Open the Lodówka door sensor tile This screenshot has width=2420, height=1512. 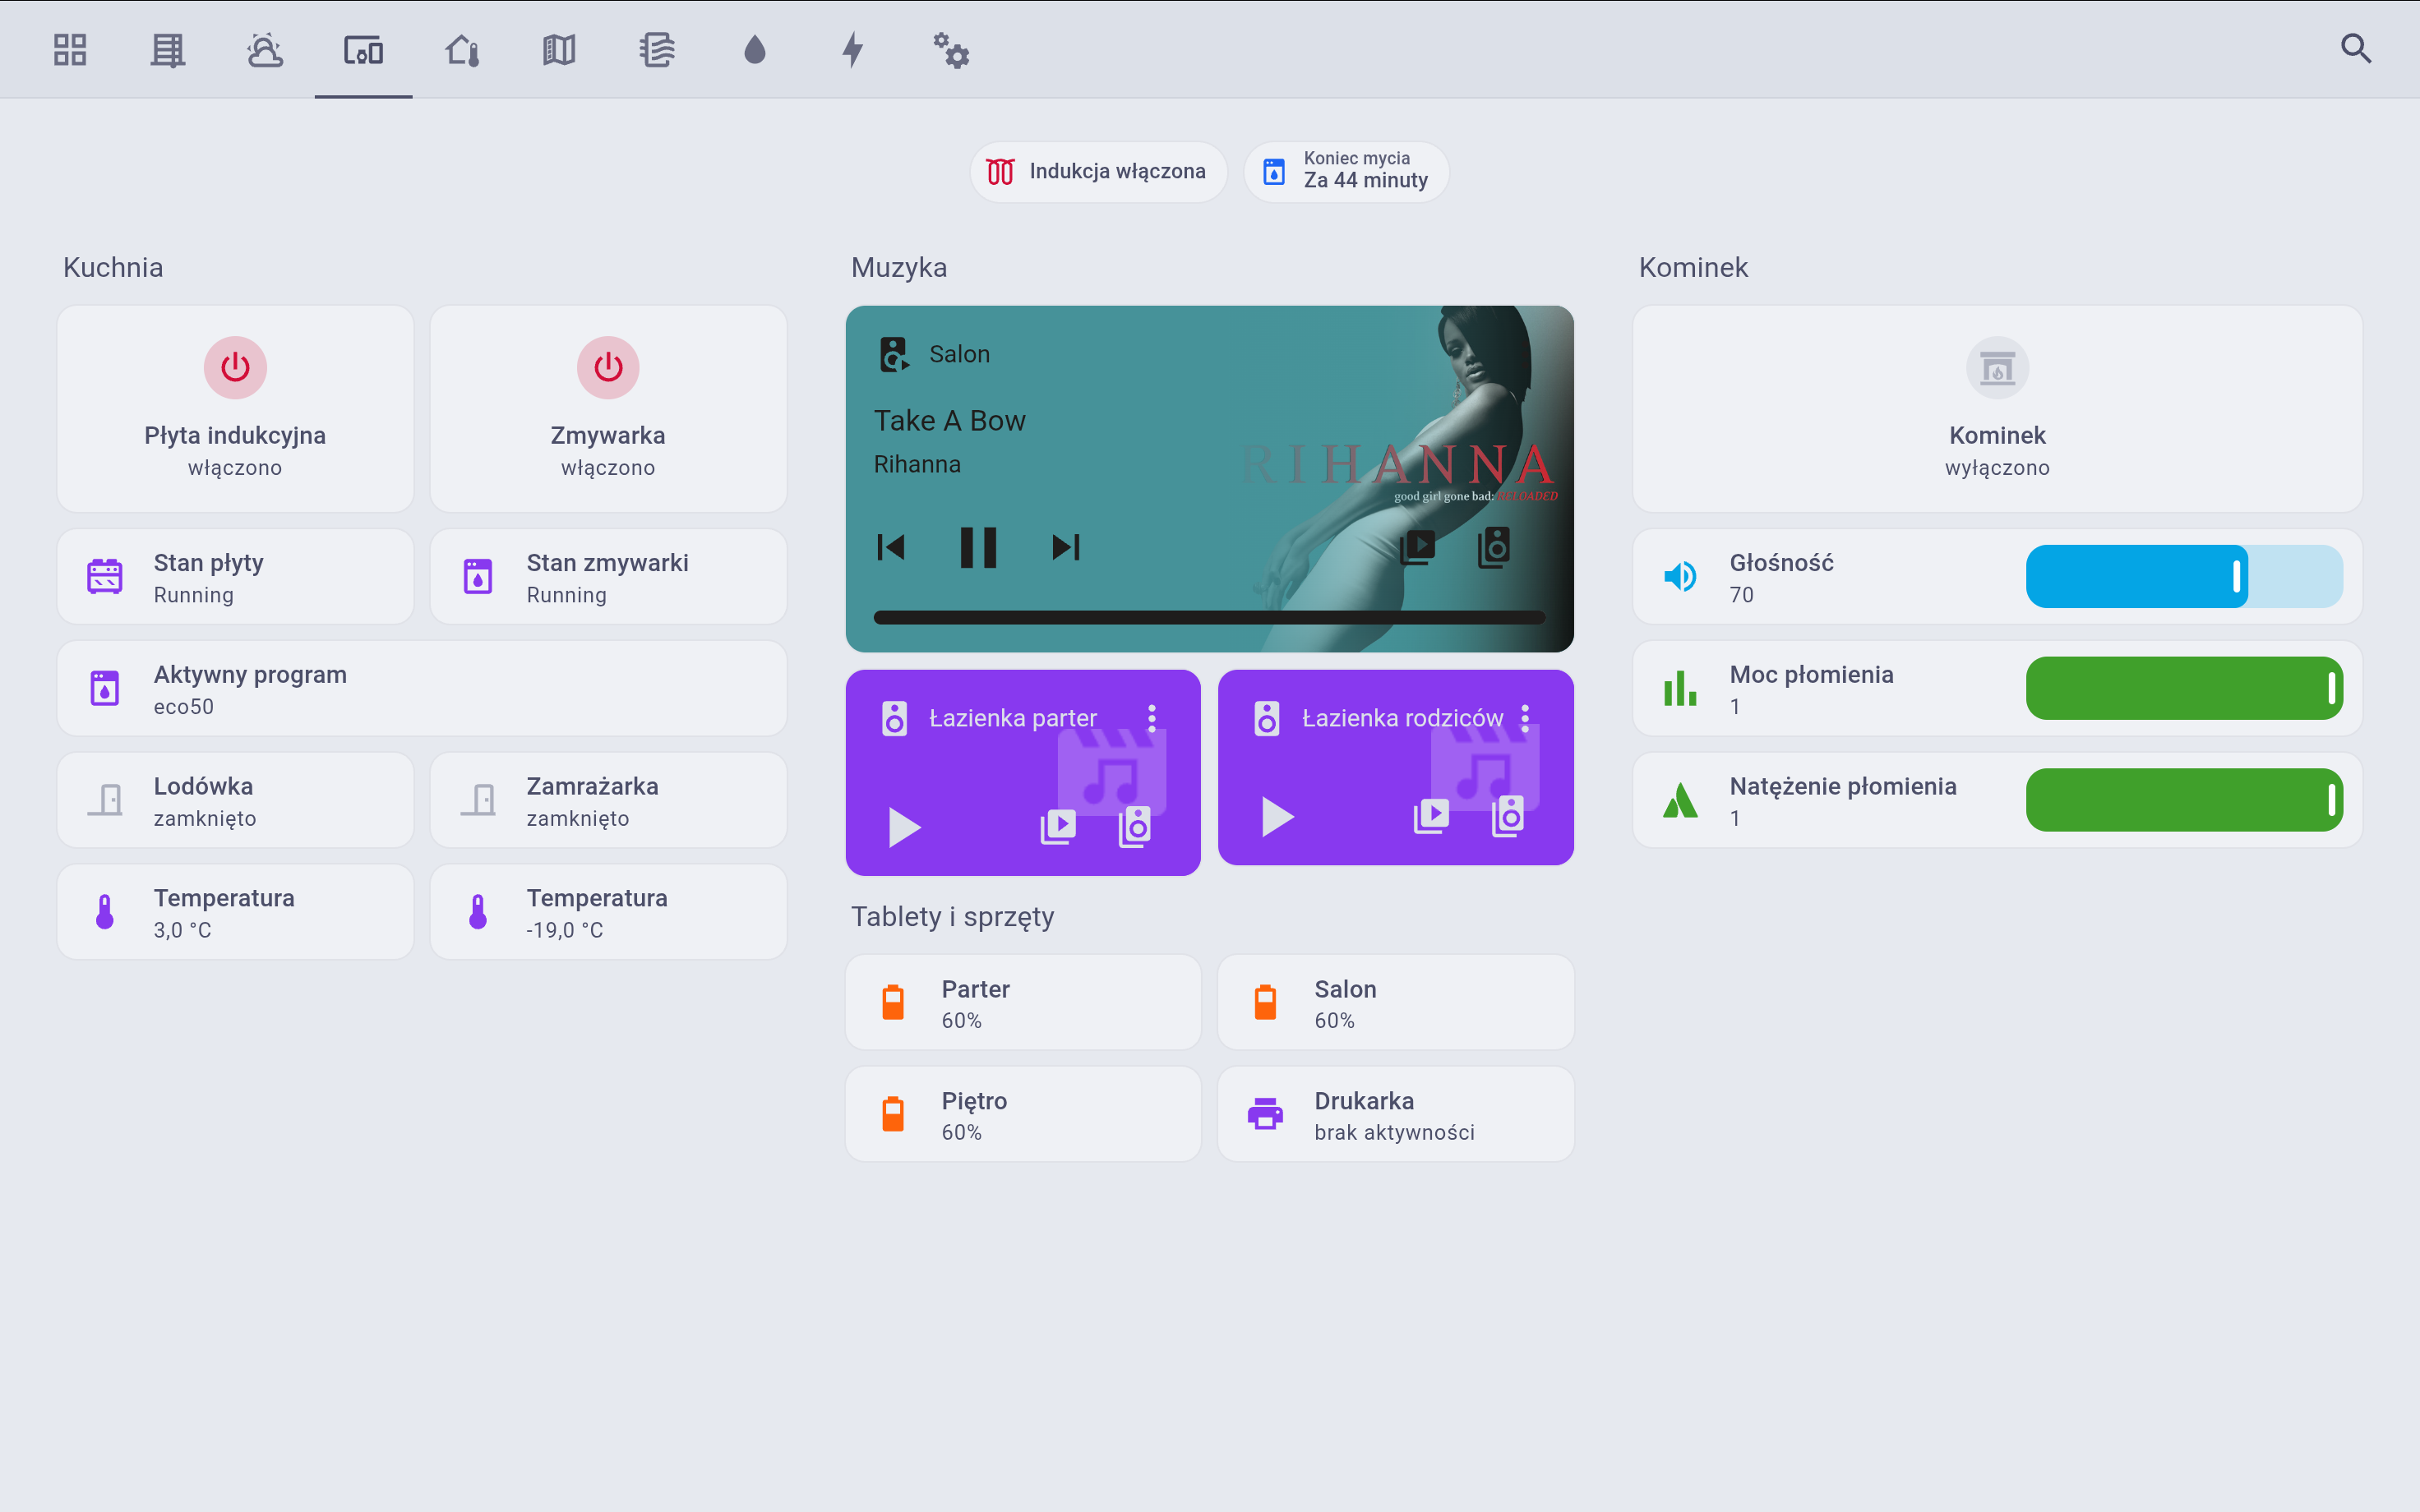235,801
